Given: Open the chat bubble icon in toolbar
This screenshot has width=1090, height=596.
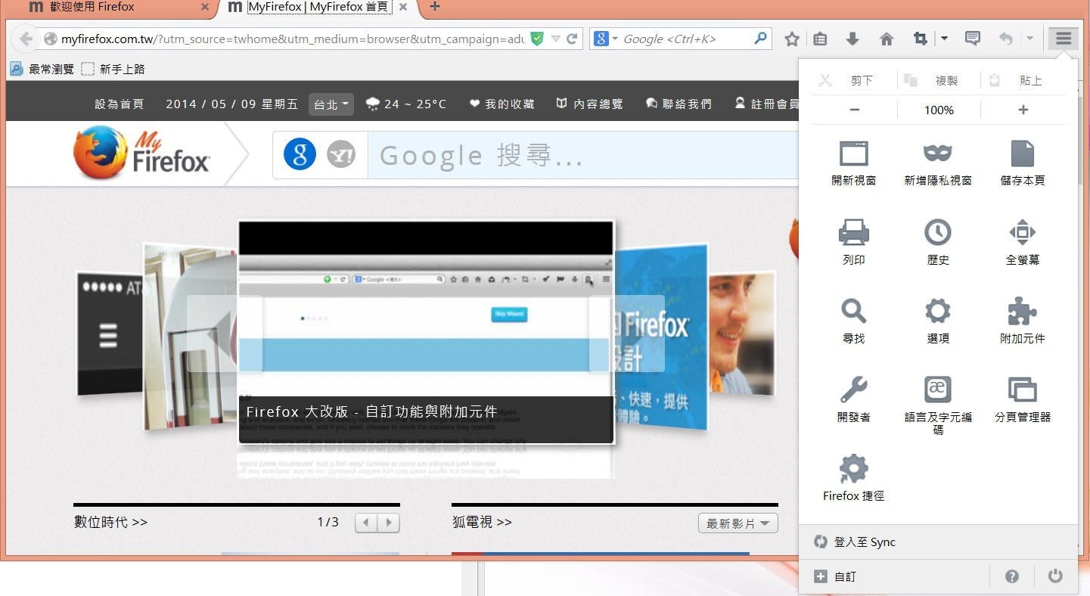Looking at the screenshot, I should point(973,39).
